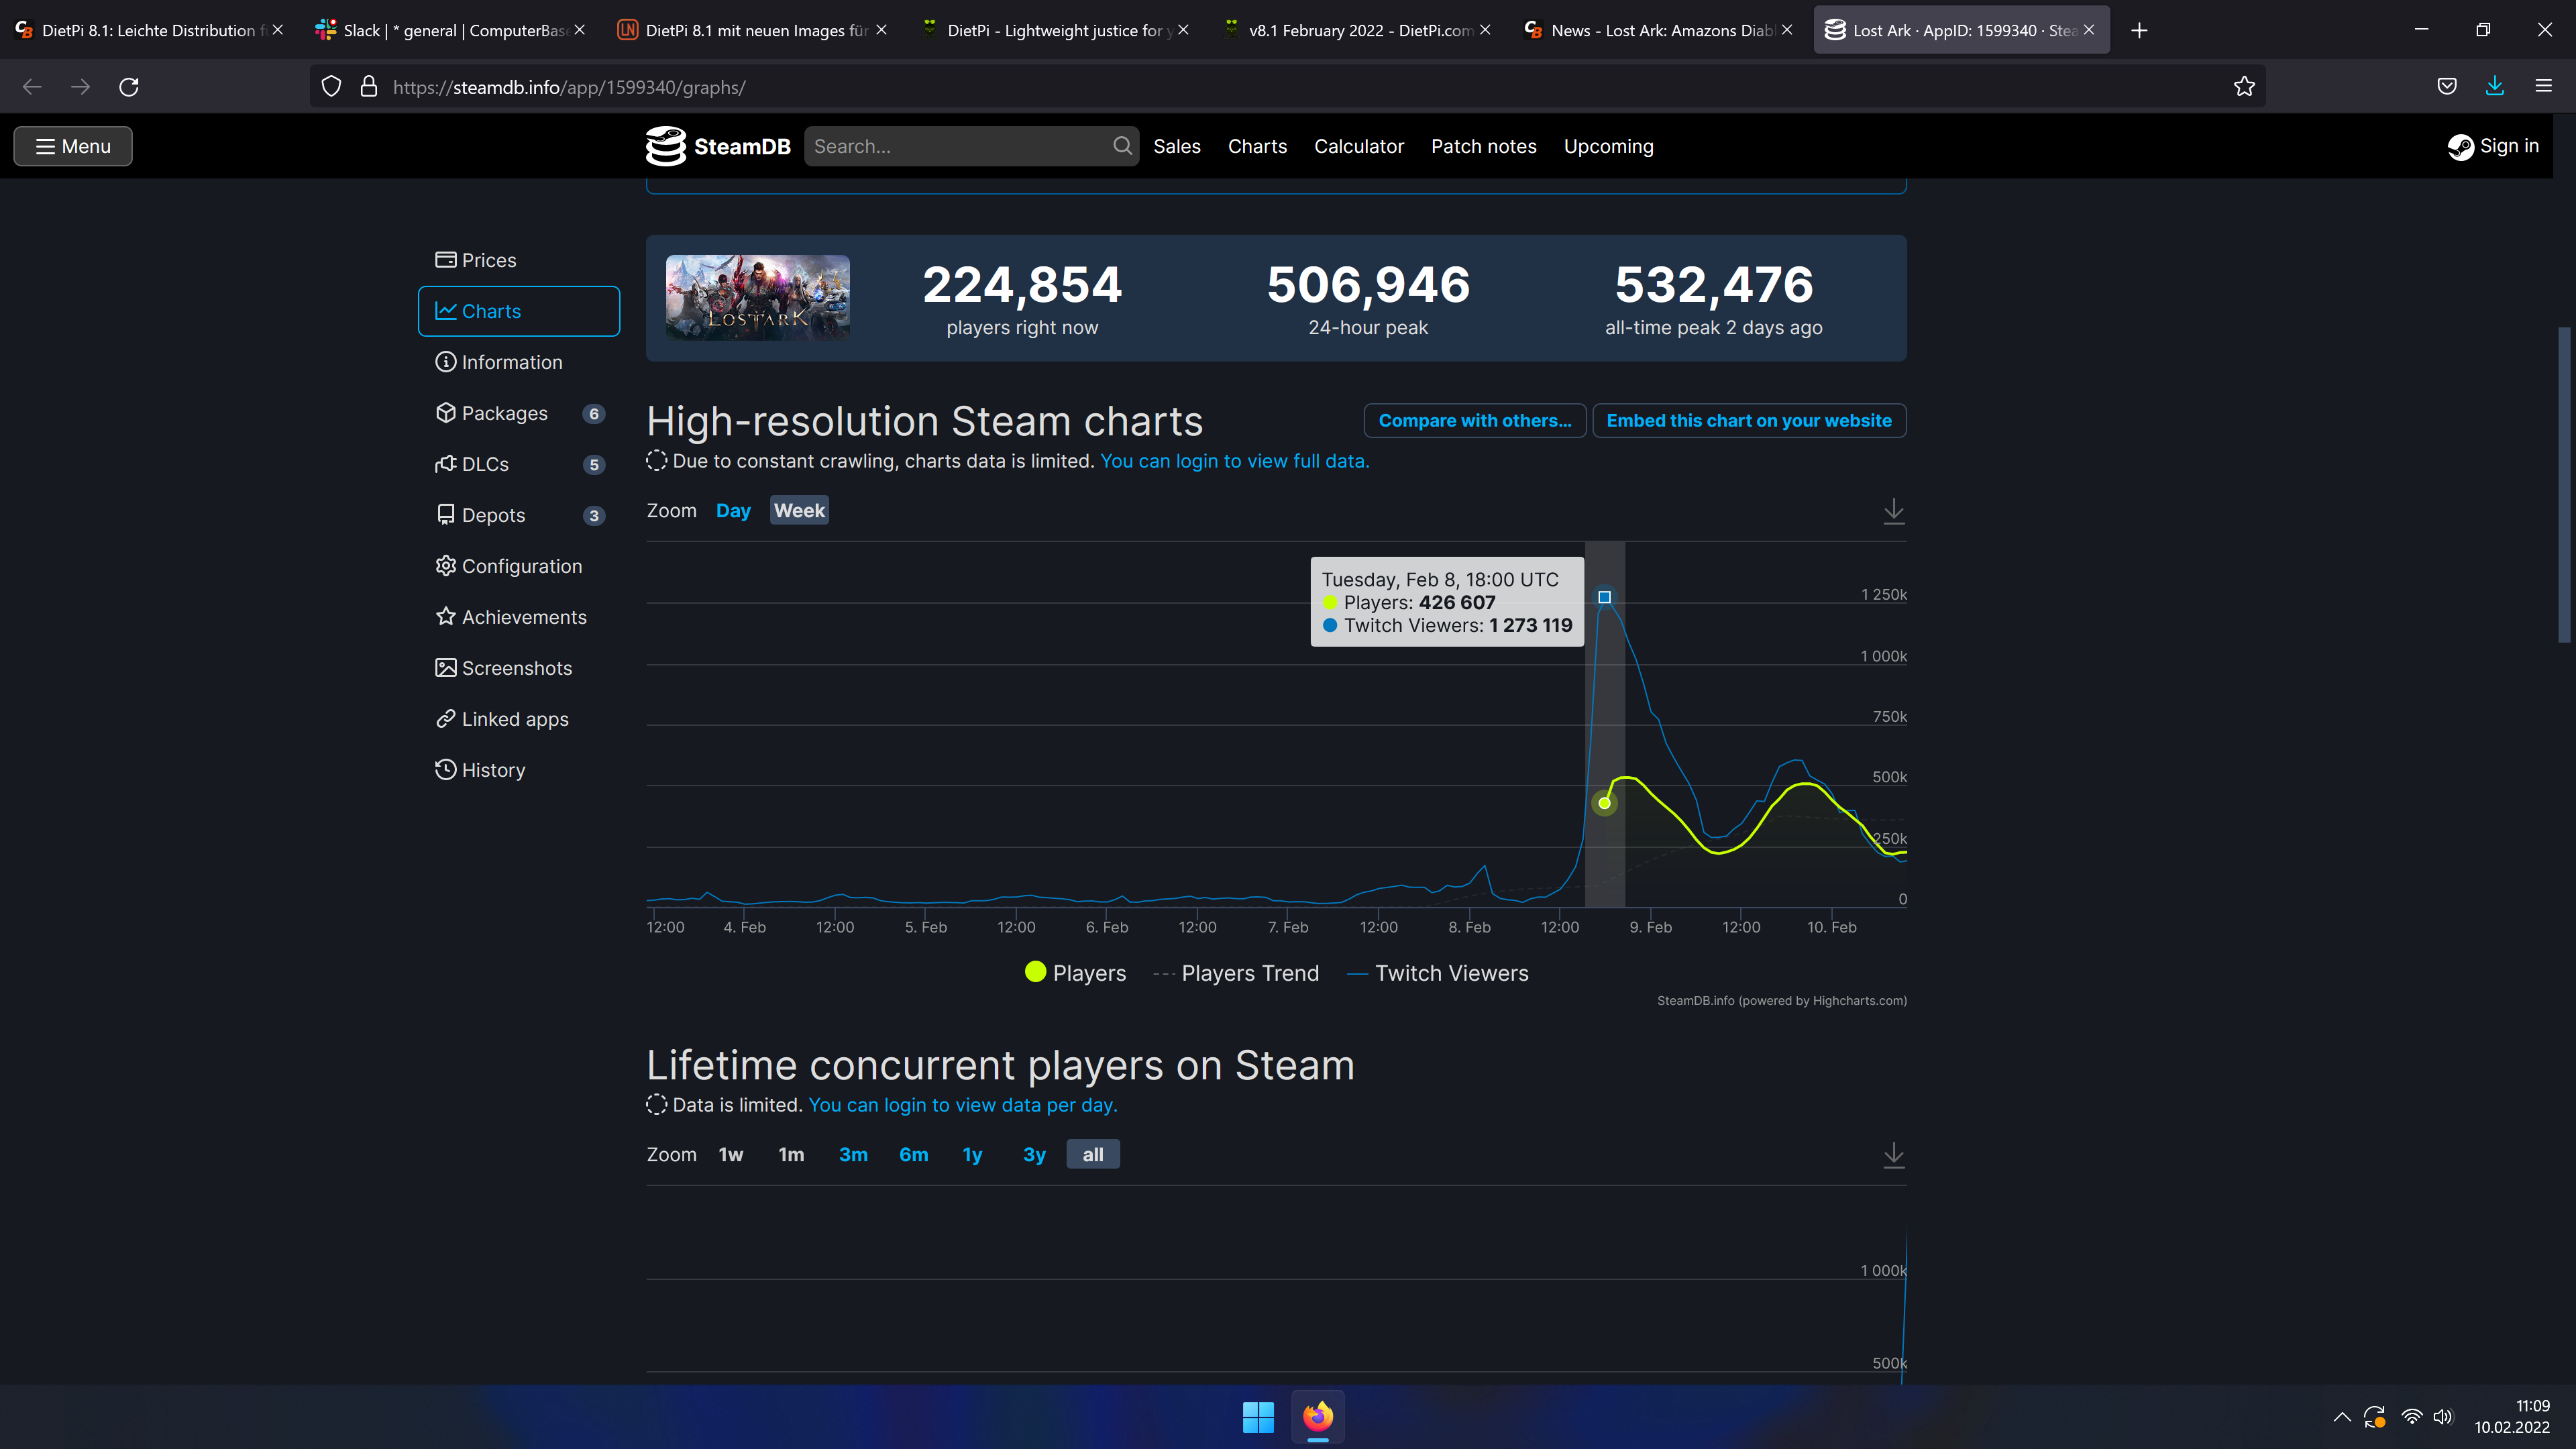Click the login to view full data link

tap(1234, 461)
